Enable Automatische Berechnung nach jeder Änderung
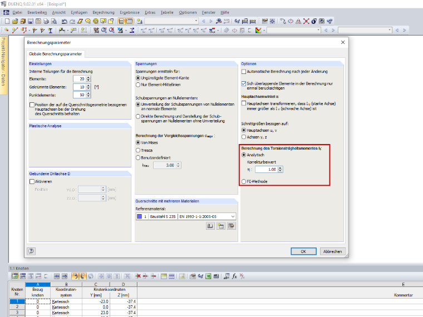 (x=244, y=72)
